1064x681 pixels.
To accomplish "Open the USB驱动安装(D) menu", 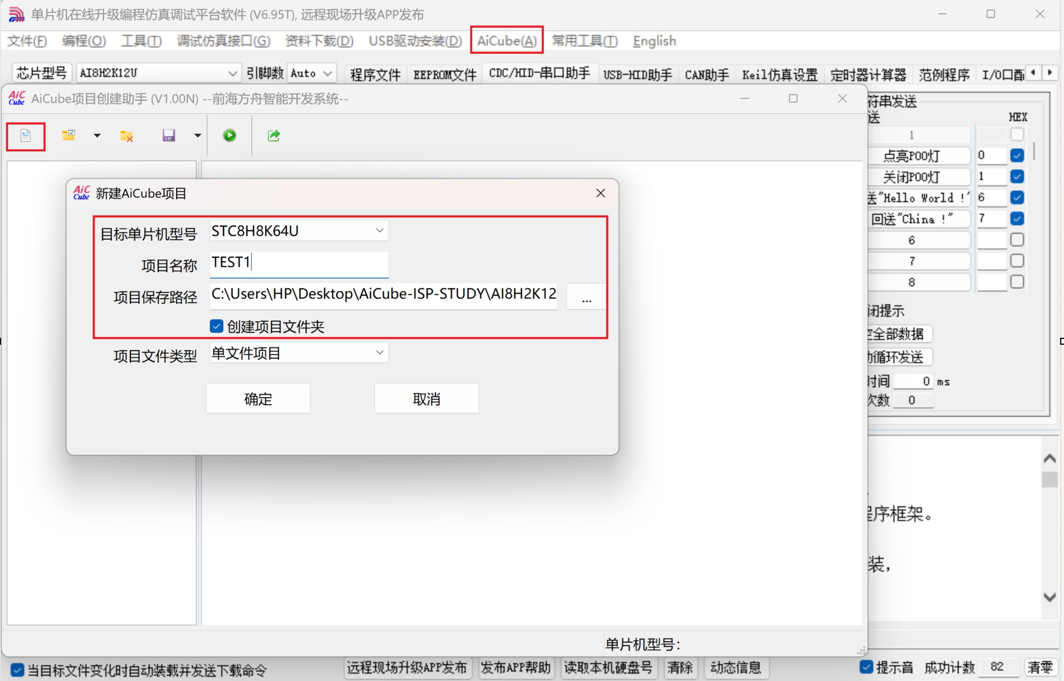I will tap(415, 41).
